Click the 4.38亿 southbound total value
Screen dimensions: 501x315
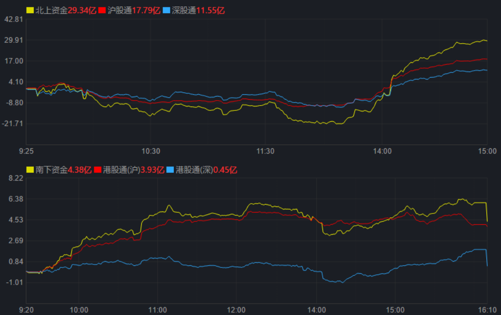(80, 170)
